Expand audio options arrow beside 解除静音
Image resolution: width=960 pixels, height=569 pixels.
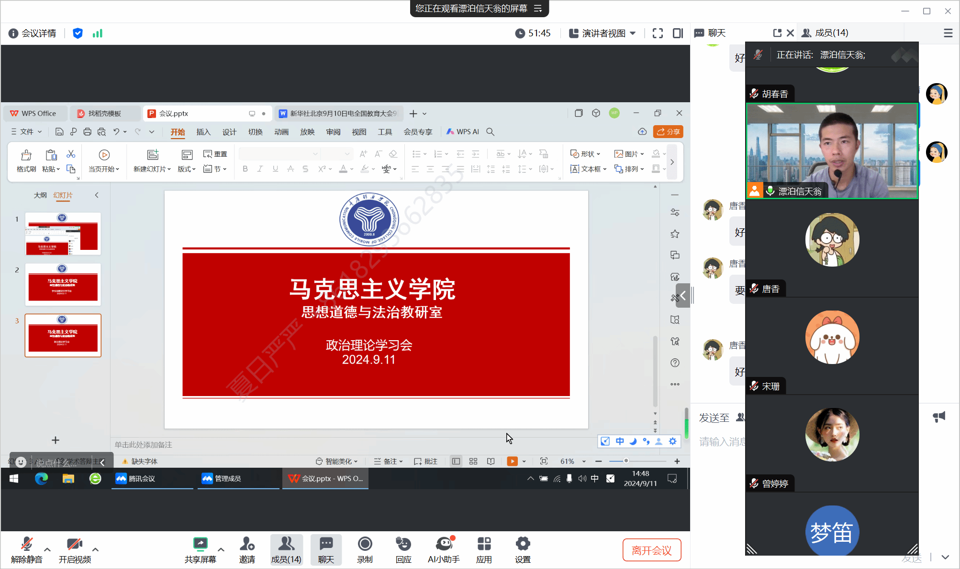pyautogui.click(x=47, y=549)
